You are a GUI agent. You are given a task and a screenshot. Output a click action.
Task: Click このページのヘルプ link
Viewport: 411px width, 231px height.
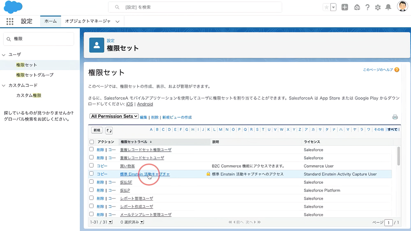[378, 70]
